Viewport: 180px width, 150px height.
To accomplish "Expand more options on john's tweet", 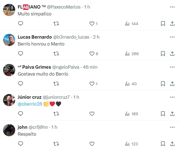I will pyautogui.click(x=172, y=127).
